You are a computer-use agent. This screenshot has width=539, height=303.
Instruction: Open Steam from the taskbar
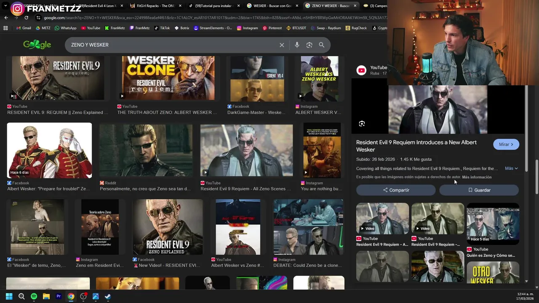pos(108,296)
